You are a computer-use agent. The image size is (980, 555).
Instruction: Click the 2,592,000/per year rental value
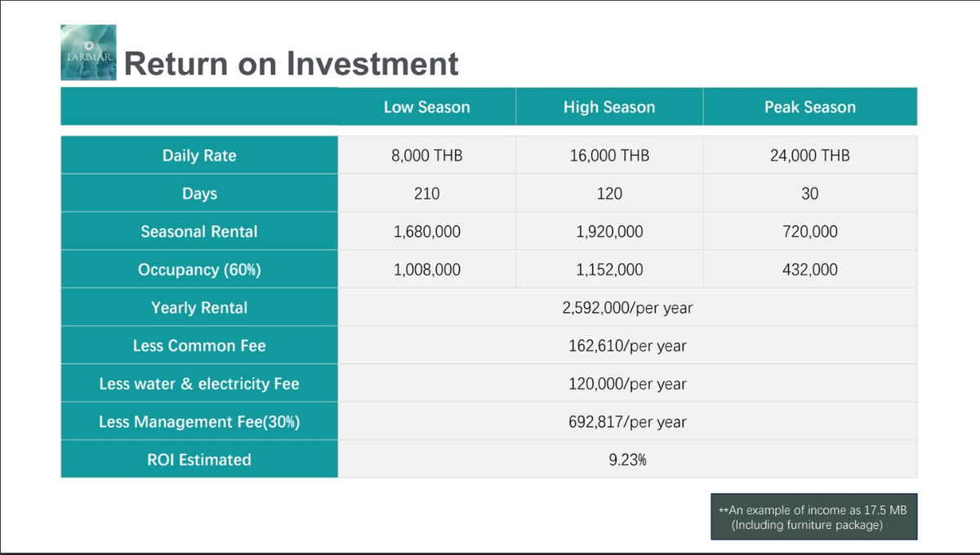[x=627, y=308]
